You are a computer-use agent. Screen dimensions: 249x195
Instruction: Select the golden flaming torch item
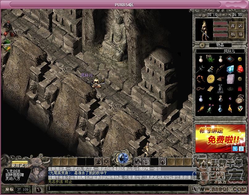[x=201, y=109]
